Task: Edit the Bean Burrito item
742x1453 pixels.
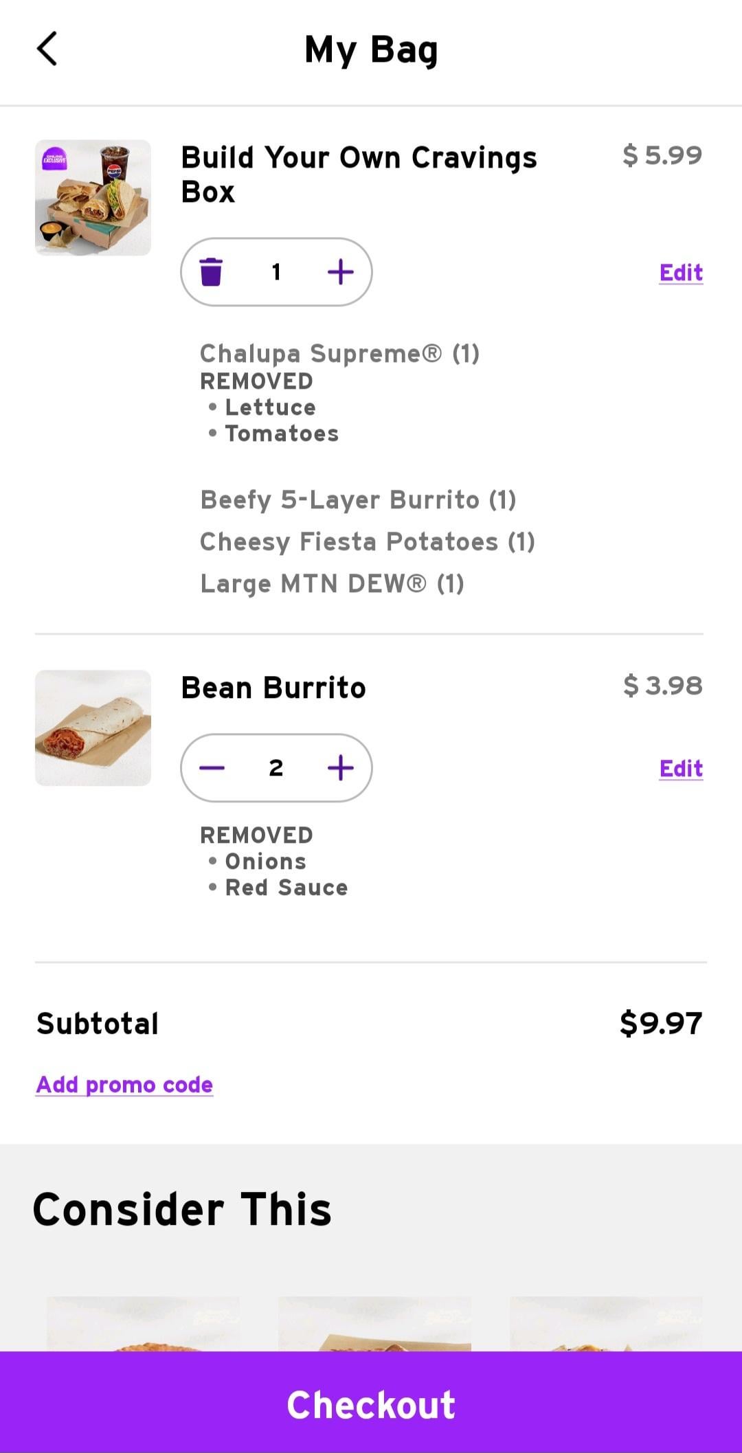Action: [680, 768]
